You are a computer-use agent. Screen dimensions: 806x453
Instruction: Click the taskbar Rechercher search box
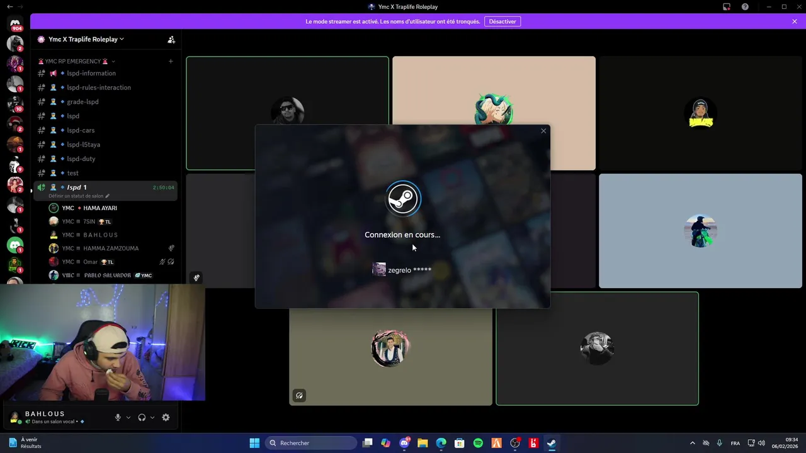pyautogui.click(x=312, y=443)
